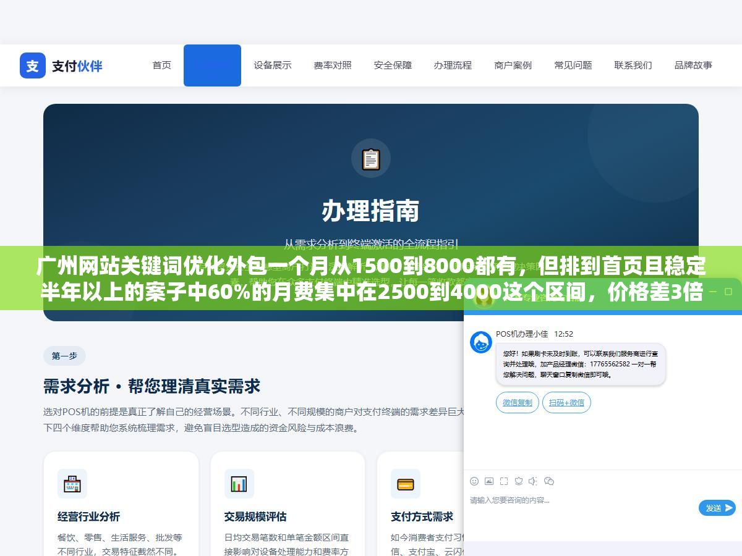Viewport: 742px width, 556px height.
Task: Click the highlighted blue active nav tab
Action: 212,65
